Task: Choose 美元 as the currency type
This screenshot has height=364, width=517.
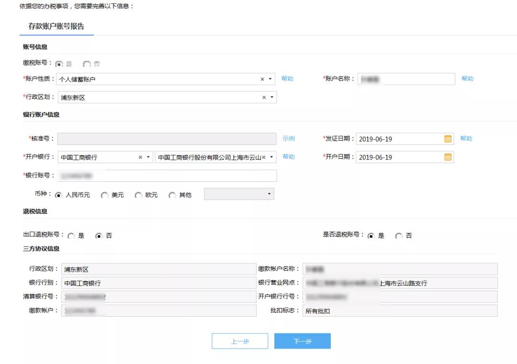Action: [x=104, y=195]
